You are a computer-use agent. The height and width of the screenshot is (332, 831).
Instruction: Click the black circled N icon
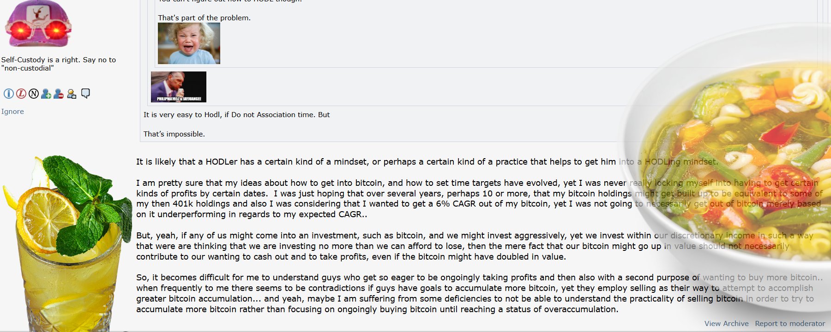(x=34, y=94)
